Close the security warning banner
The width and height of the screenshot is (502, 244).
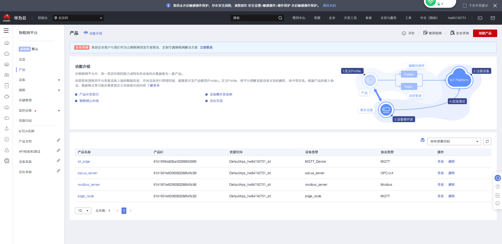[x=495, y=6]
